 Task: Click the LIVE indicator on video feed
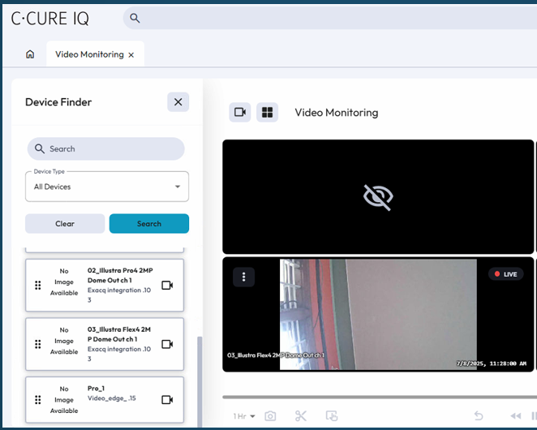pos(505,274)
